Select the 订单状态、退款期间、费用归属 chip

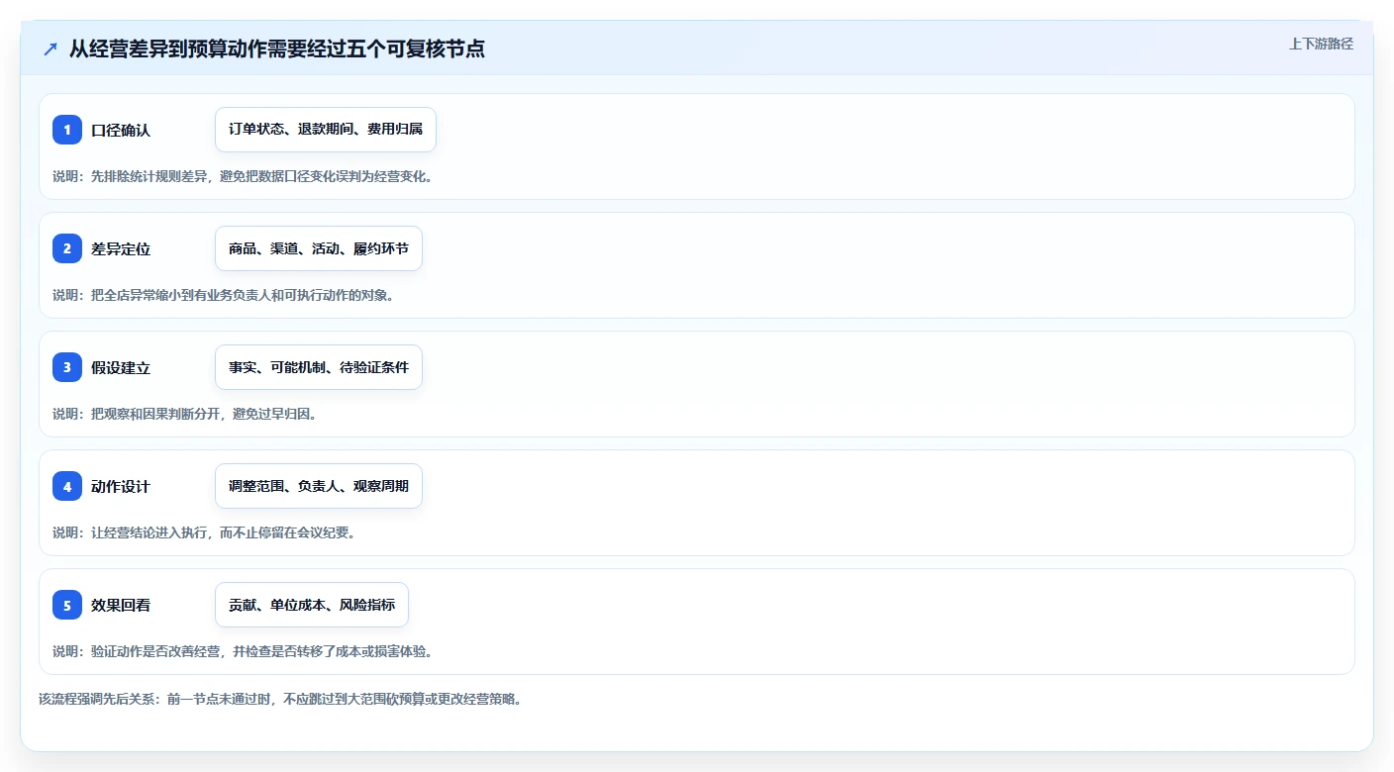(x=326, y=130)
